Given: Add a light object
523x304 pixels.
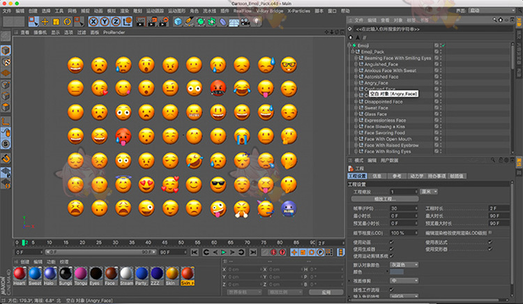Looking at the screenshot, I should click(x=256, y=22).
